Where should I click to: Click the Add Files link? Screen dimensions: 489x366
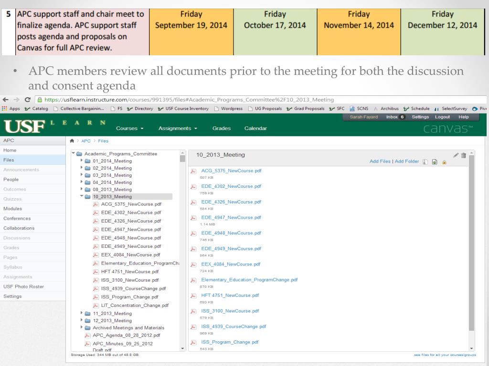click(380, 161)
